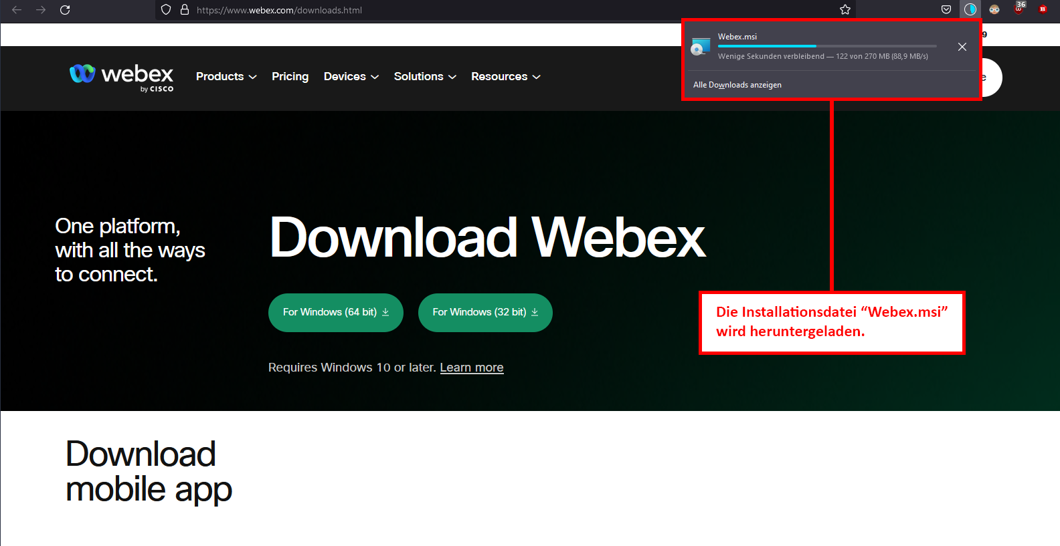Click 'Requires Windows 10 or later.' text
The width and height of the screenshot is (1060, 546).
point(352,368)
